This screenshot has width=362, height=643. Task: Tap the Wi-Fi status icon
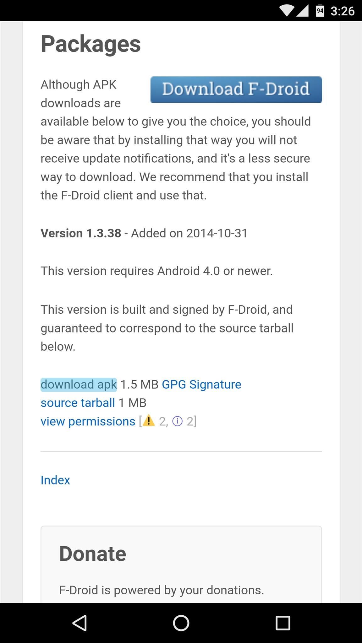tap(286, 11)
